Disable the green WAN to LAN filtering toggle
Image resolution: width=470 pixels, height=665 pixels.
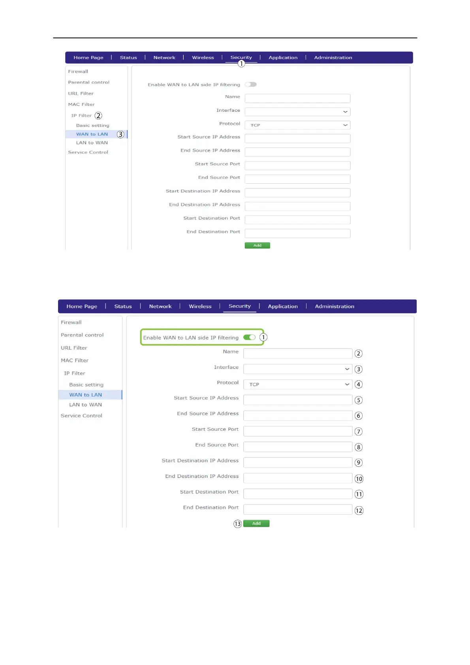(x=250, y=337)
